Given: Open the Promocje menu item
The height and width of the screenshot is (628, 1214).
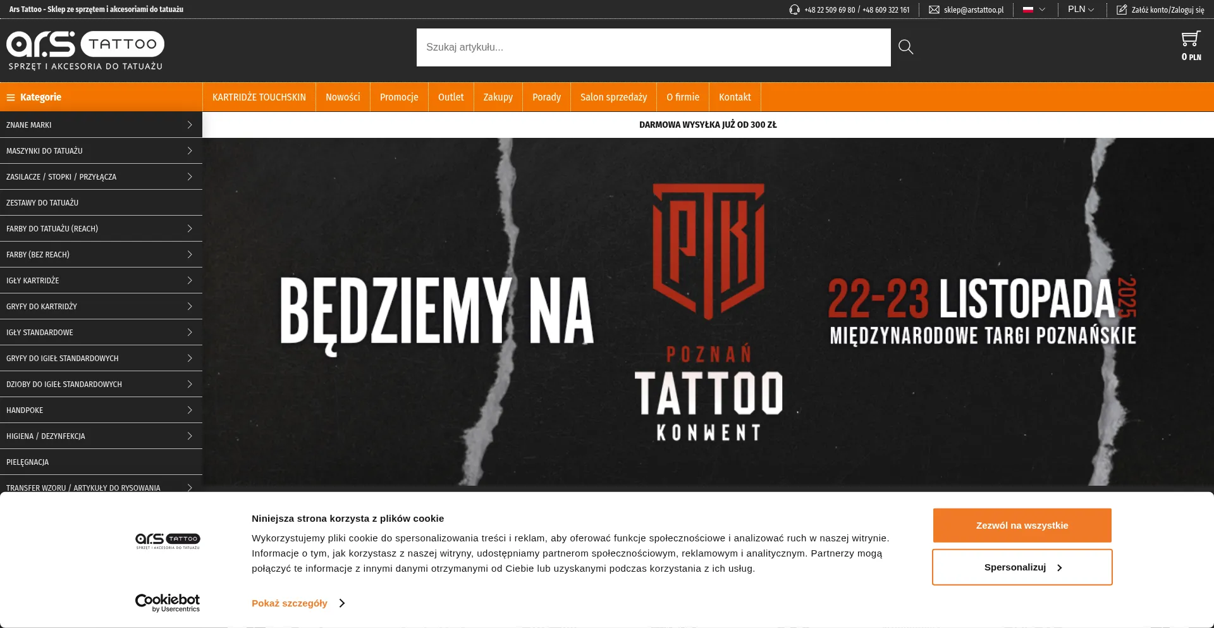Looking at the screenshot, I should pos(399,97).
